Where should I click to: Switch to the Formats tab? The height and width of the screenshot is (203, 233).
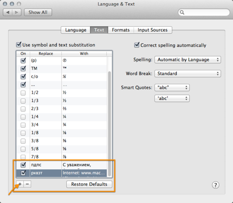[121, 30]
